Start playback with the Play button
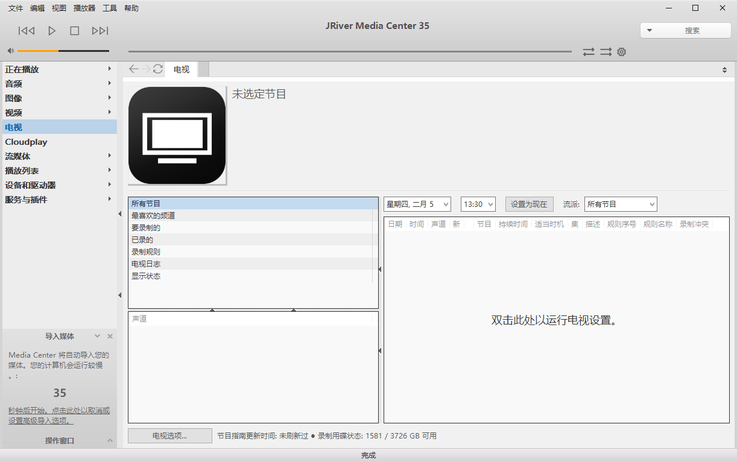 tap(51, 30)
